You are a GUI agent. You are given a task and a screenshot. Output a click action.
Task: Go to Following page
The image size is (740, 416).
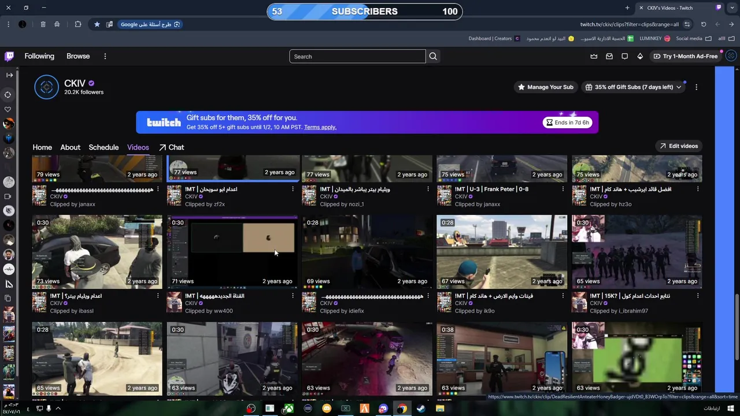click(x=39, y=56)
